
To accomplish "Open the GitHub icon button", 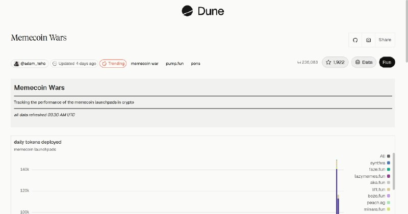I will tap(355, 40).
